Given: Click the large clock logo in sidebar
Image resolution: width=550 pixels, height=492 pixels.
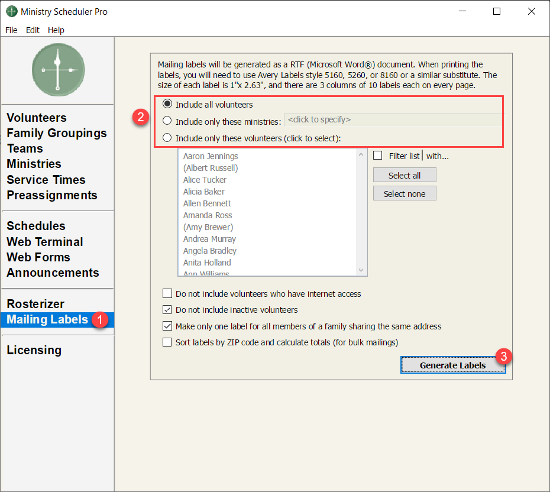Looking at the screenshot, I should tap(58, 70).
